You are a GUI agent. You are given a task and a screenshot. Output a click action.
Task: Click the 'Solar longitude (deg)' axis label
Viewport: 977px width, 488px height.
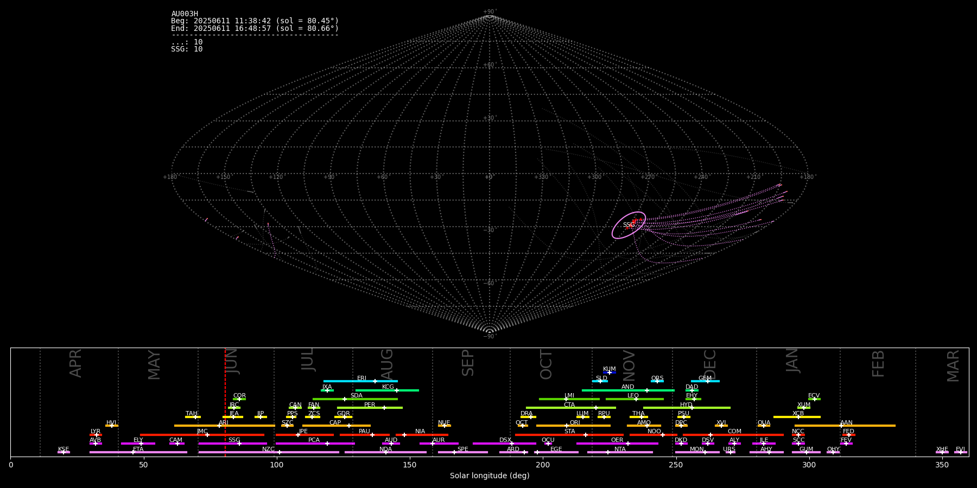[490, 476]
